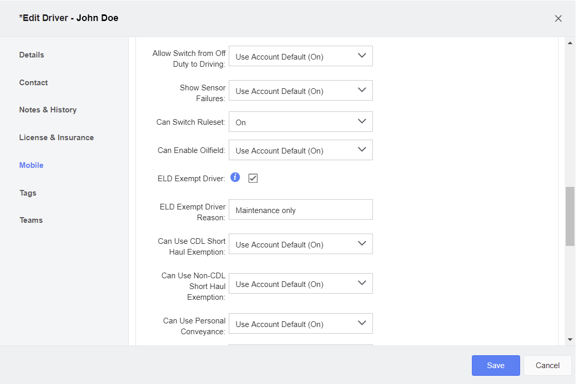Open the Can Use Personal Conveyance dropdown
This screenshot has width=576, height=384.
tap(301, 323)
